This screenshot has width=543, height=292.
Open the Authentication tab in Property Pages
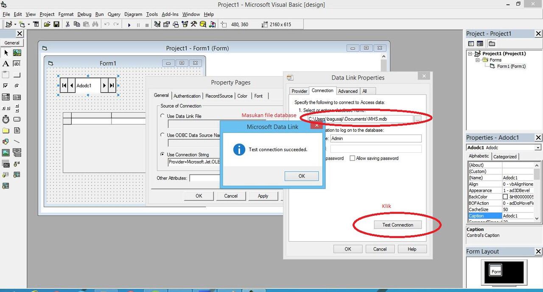187,96
